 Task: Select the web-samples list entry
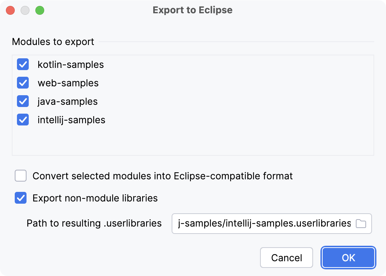[68, 83]
